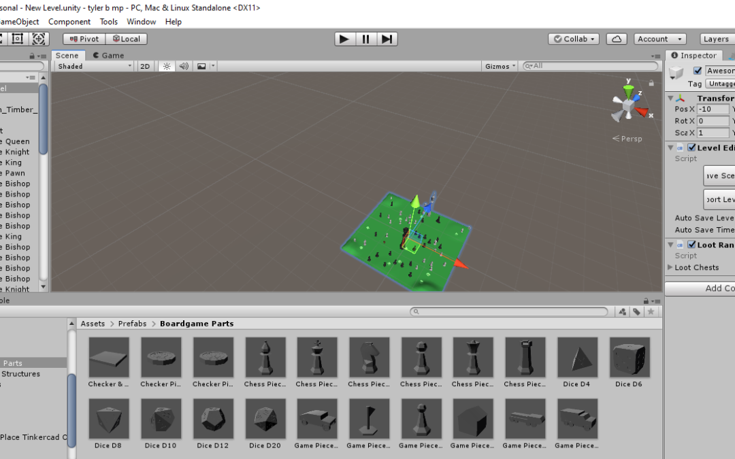
Task: Toggle the Persp projection label
Action: click(x=627, y=139)
